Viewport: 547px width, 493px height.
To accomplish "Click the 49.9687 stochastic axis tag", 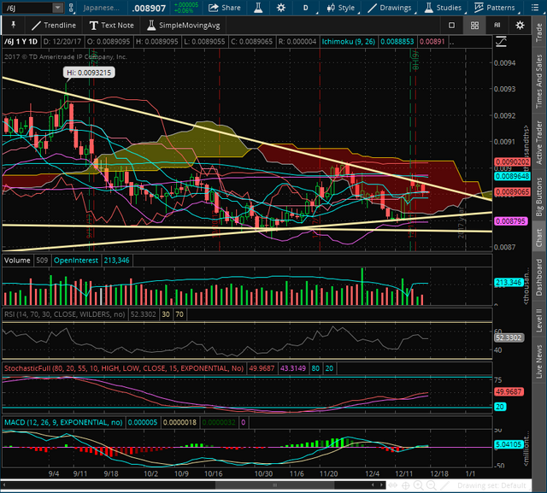I will click(x=509, y=391).
